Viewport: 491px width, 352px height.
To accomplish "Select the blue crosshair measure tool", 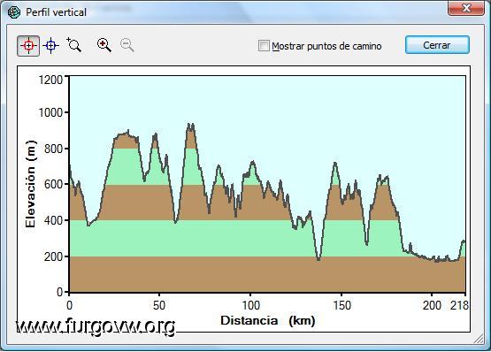I will (51, 46).
